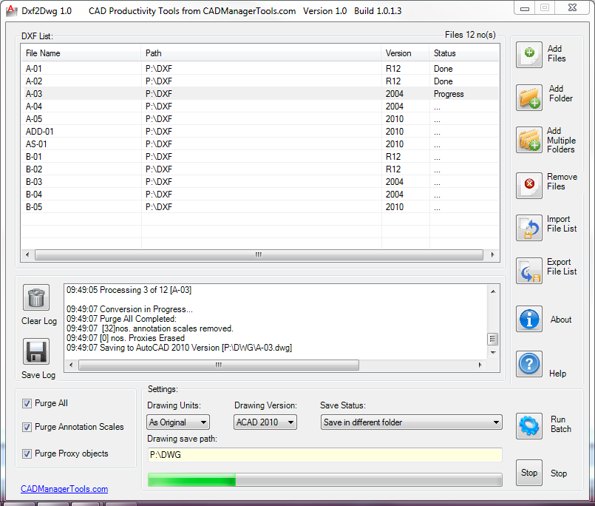Image resolution: width=595 pixels, height=506 pixels.
Task: Select the B-04 file row
Action: [x=260, y=194]
